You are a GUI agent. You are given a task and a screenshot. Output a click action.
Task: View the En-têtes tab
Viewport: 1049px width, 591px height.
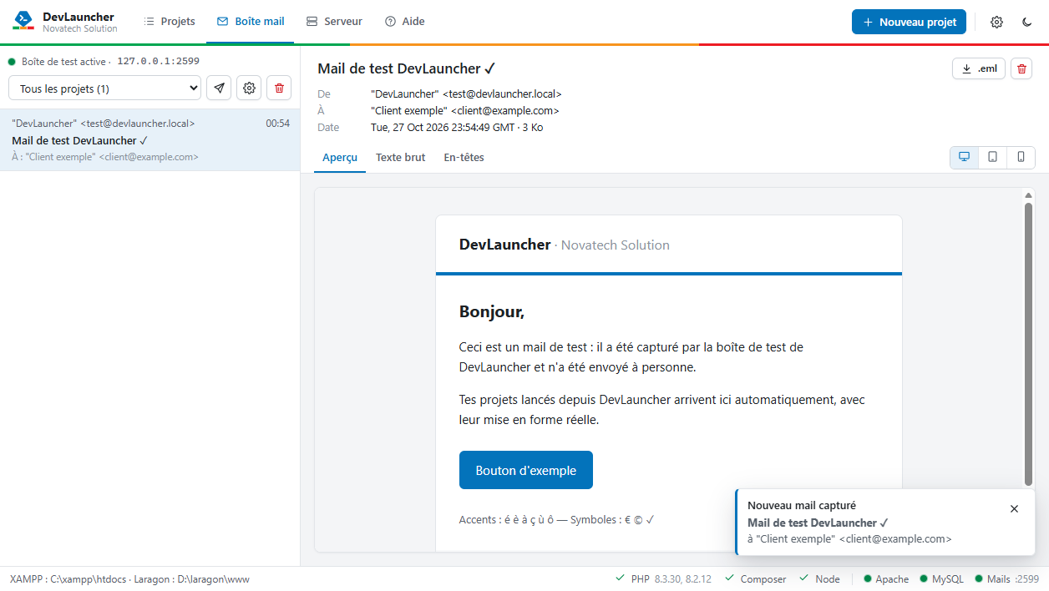[464, 157]
